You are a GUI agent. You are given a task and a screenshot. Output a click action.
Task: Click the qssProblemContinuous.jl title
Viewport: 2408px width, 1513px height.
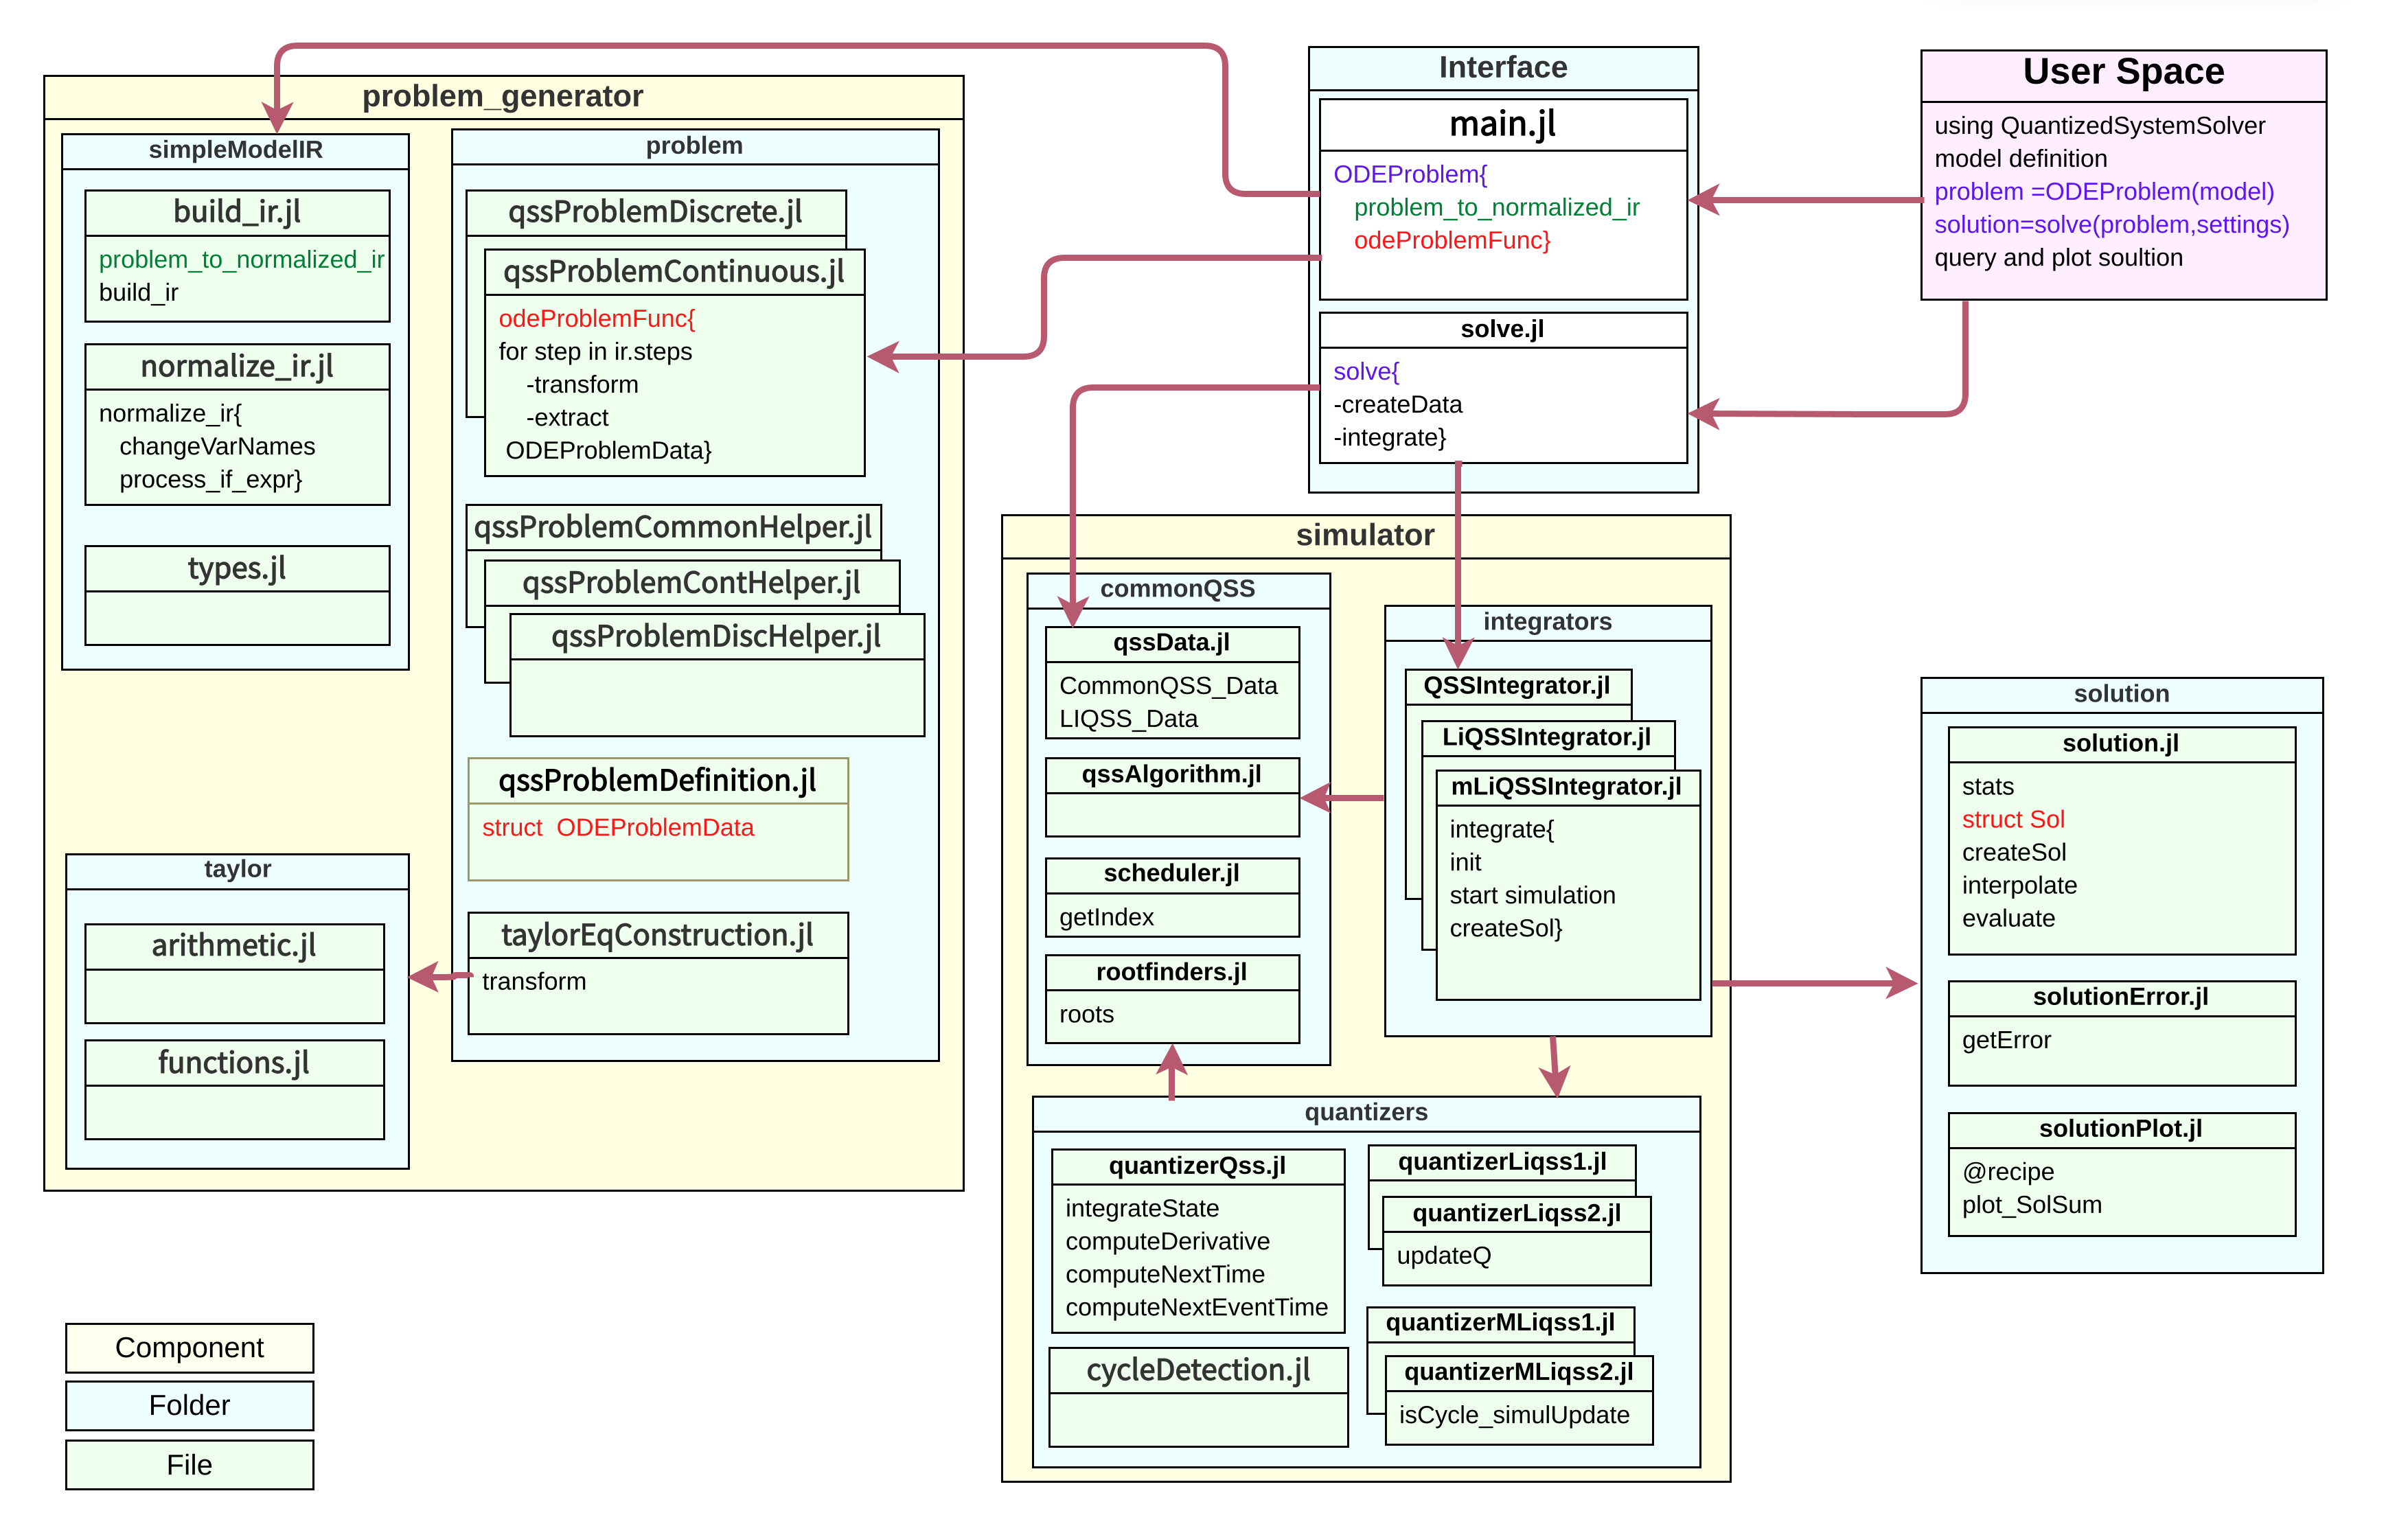point(674,272)
